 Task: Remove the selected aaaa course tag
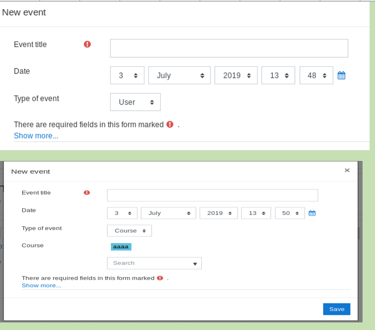pos(121,247)
